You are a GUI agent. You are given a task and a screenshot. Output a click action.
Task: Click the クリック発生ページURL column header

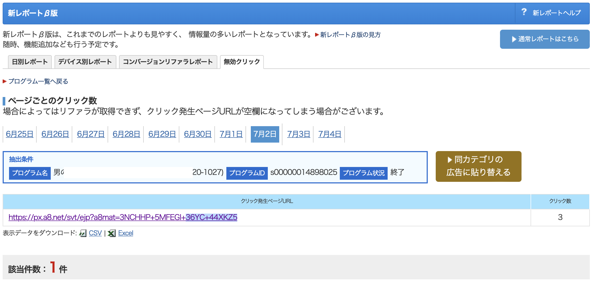[x=267, y=201]
